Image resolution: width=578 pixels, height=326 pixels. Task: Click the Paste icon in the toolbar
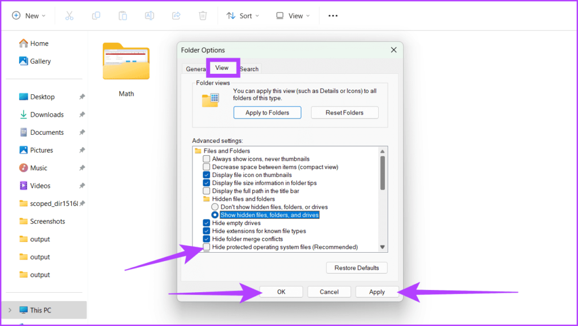tap(122, 15)
